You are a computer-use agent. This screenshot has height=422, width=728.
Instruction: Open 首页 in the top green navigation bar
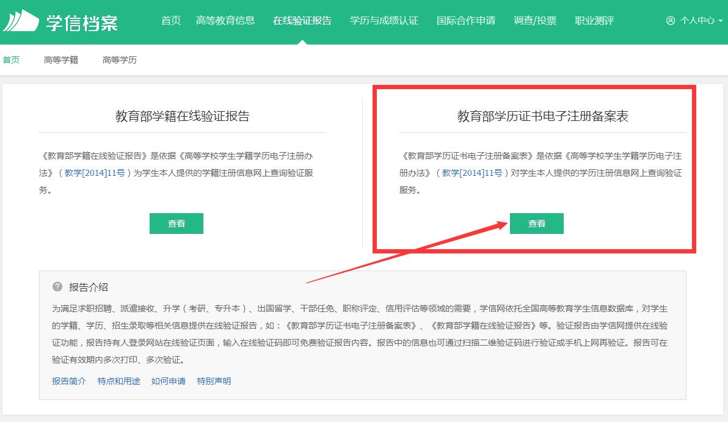click(x=171, y=21)
